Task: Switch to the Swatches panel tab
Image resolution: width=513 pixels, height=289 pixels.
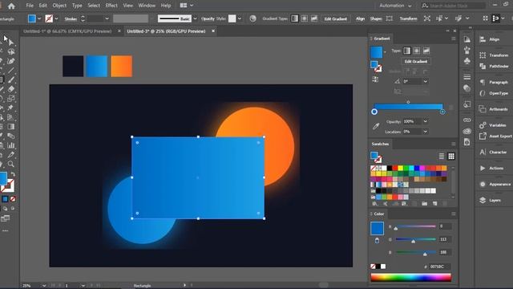Action: [x=380, y=144]
